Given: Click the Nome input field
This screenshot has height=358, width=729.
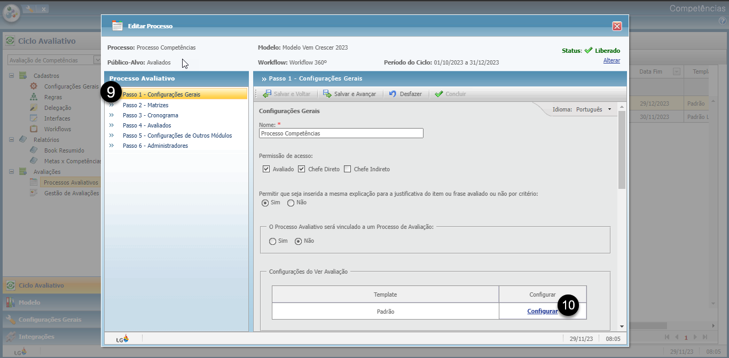Looking at the screenshot, I should [x=341, y=133].
